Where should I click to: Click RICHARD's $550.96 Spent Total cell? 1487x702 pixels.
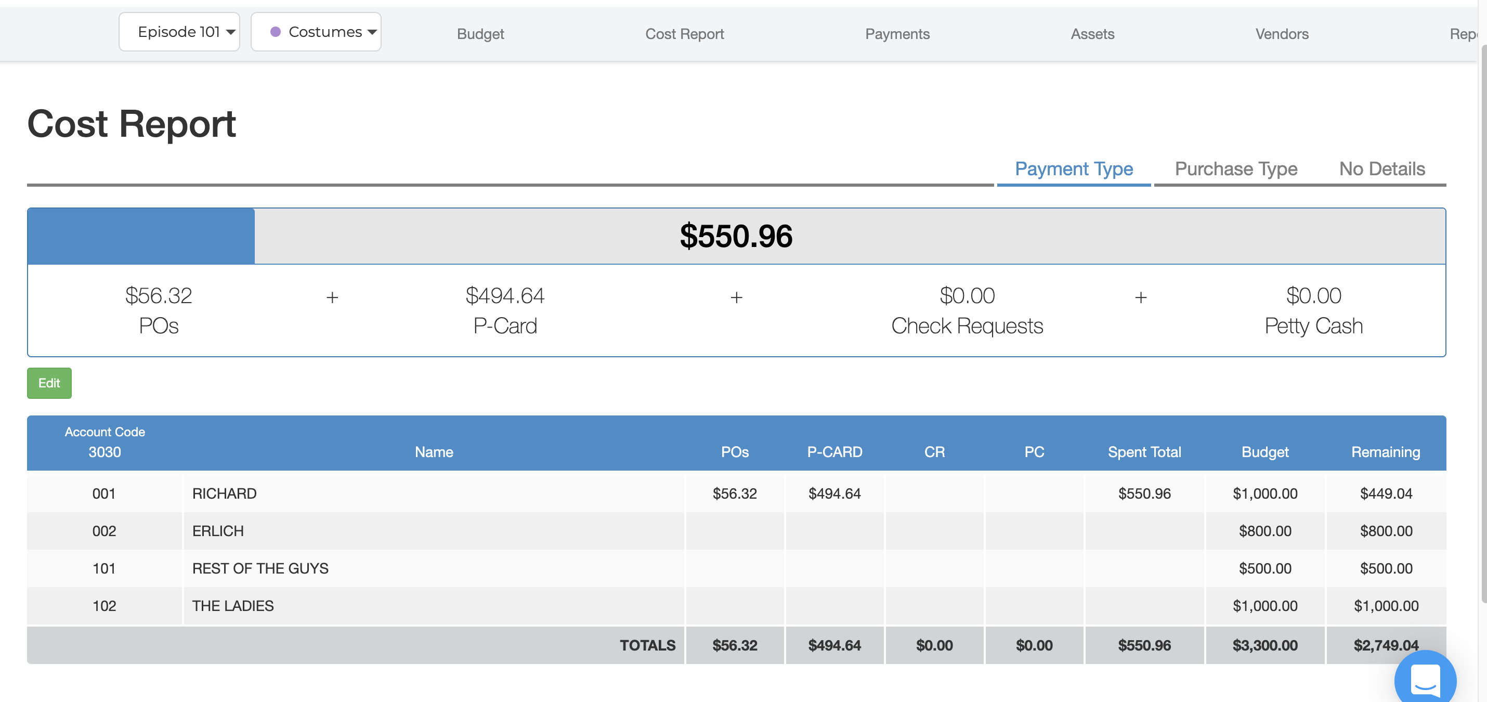(1144, 493)
